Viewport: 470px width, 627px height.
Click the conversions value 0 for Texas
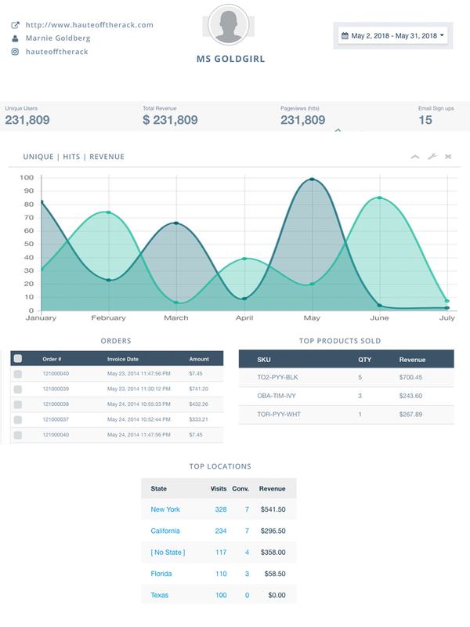pos(247,595)
